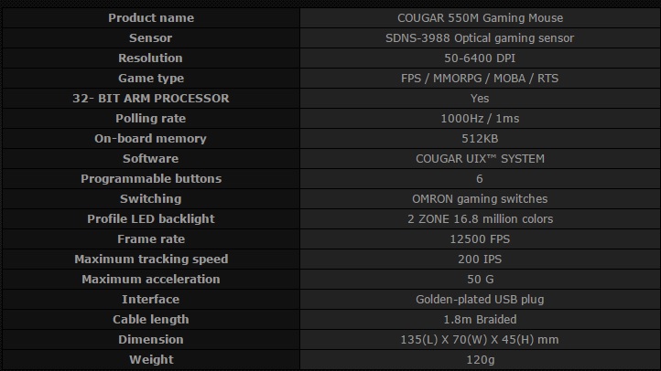
Task: Click the "32- BIT ARM PROCESSOR" label
Action: coord(151,99)
